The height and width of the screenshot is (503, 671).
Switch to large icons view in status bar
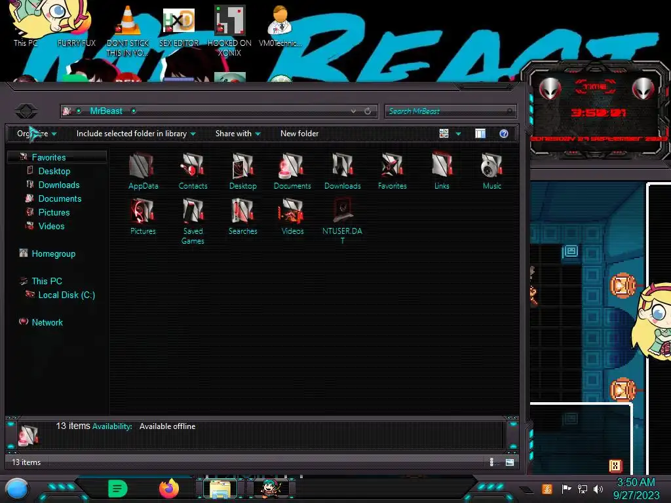[x=510, y=462]
